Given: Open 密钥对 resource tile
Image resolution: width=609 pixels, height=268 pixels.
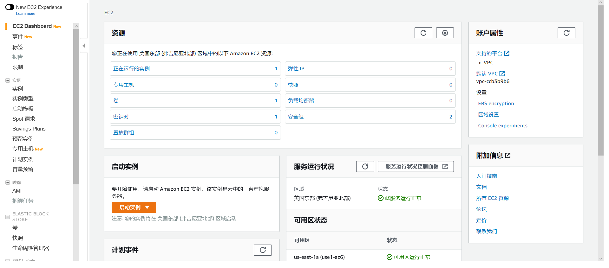Looking at the screenshot, I should pyautogui.click(x=195, y=117).
